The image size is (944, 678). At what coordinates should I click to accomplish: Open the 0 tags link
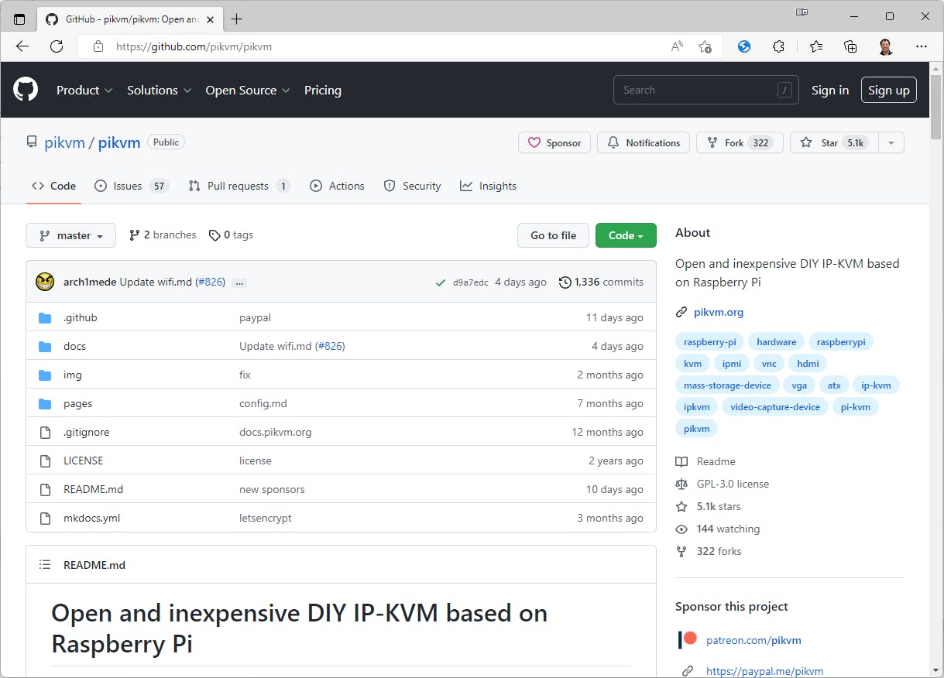click(x=231, y=235)
